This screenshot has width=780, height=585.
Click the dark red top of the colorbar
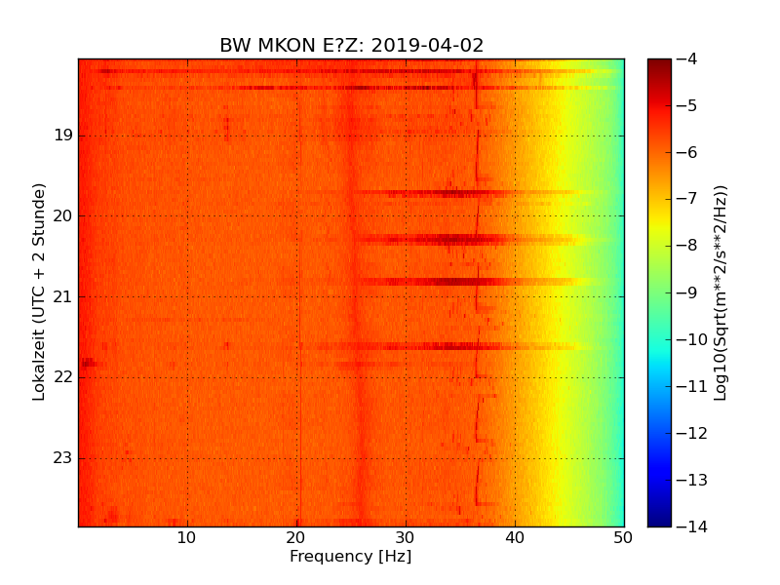(x=659, y=67)
